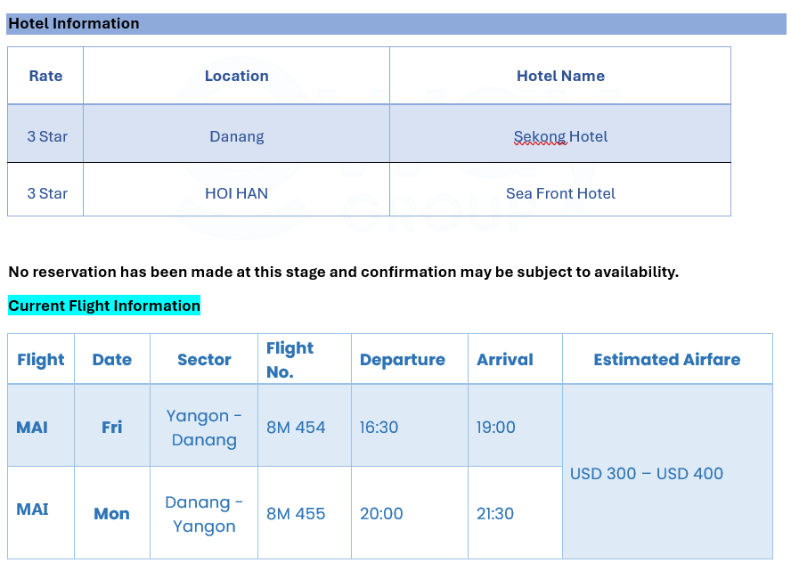This screenshot has height=579, width=791.
Task: Select the '8M 455' flight number cell
Action: coord(296,514)
